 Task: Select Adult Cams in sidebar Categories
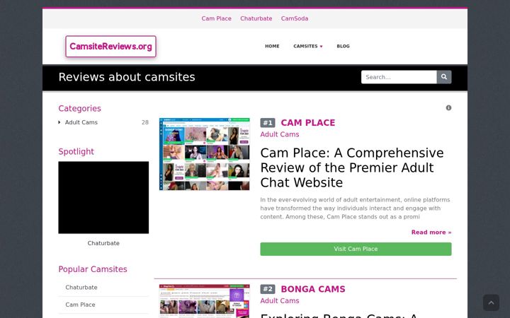(x=81, y=122)
